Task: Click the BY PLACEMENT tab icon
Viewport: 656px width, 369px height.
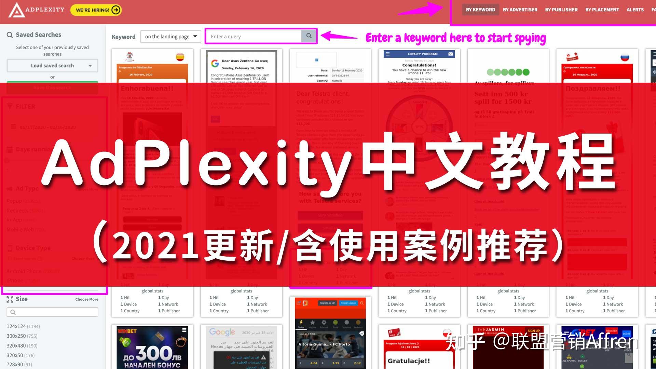Action: point(602,10)
